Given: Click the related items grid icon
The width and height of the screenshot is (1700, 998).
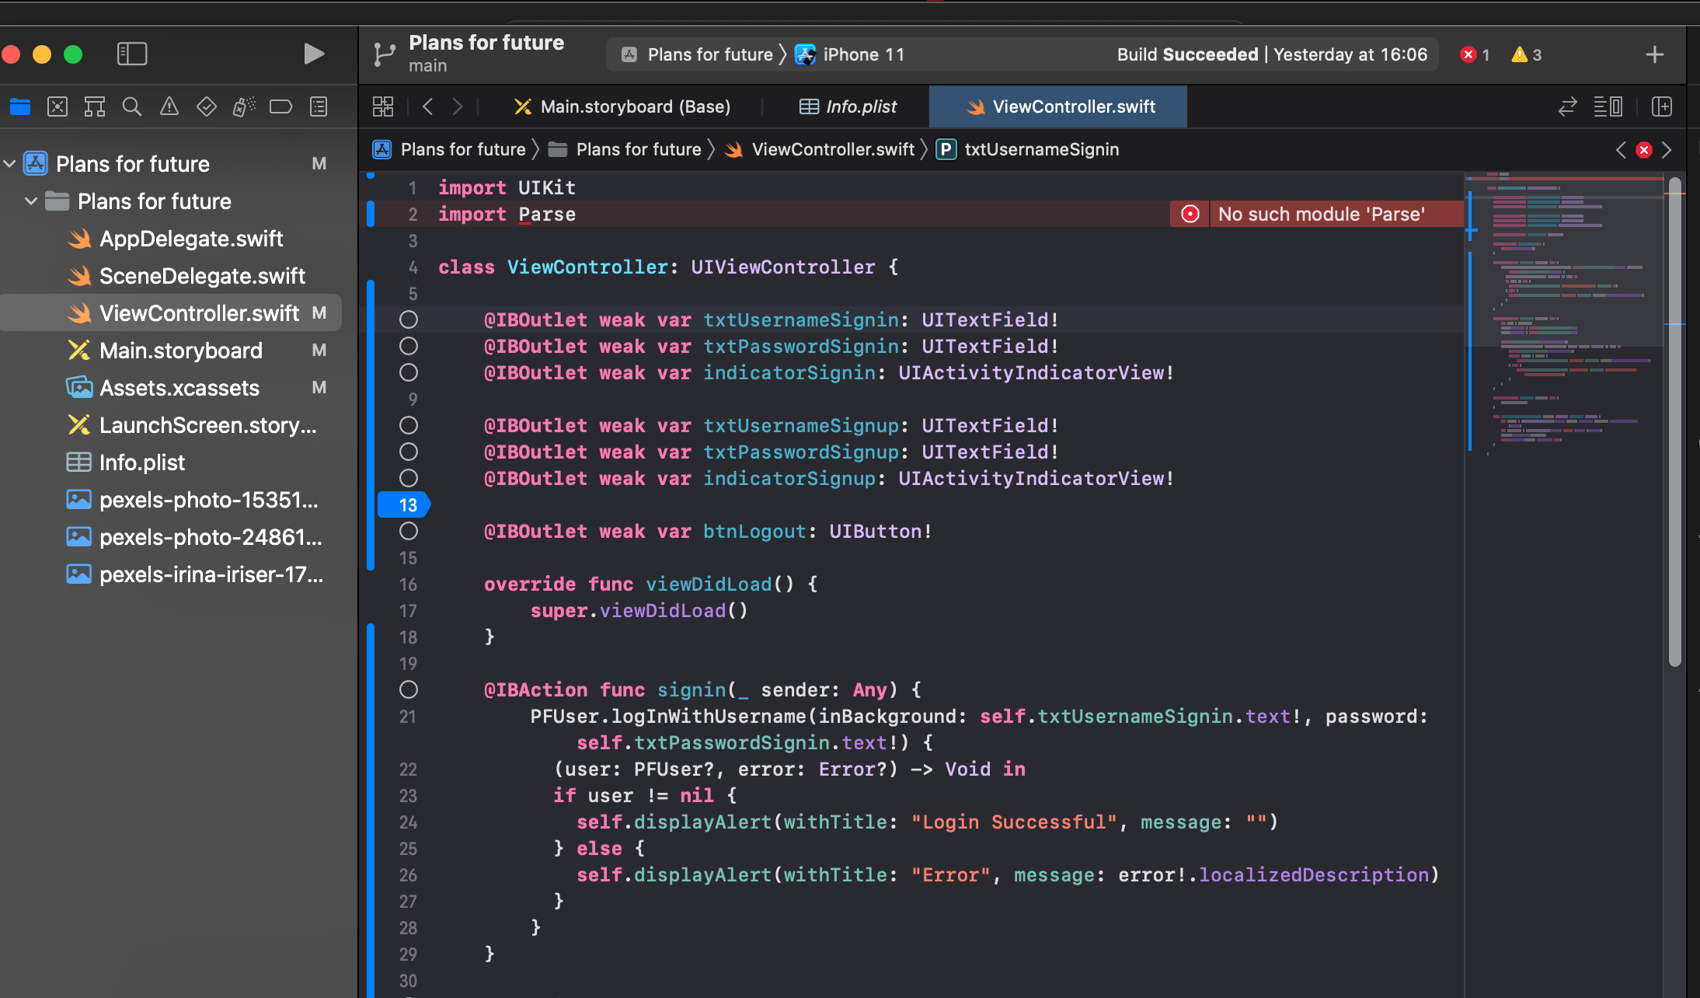Looking at the screenshot, I should click(x=383, y=106).
